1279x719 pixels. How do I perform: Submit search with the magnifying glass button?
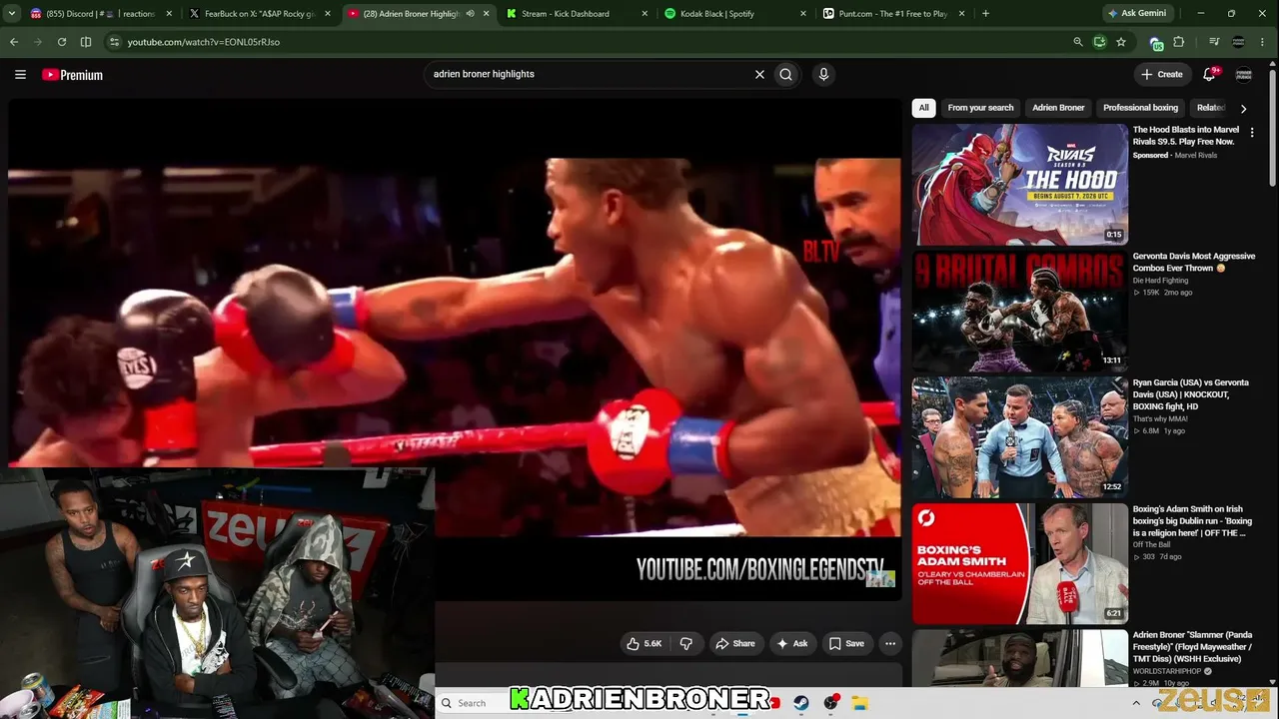point(786,74)
